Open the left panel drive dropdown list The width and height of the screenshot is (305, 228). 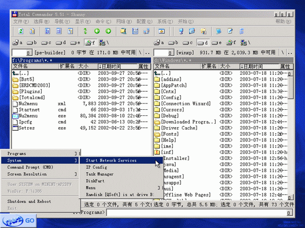click(29, 53)
